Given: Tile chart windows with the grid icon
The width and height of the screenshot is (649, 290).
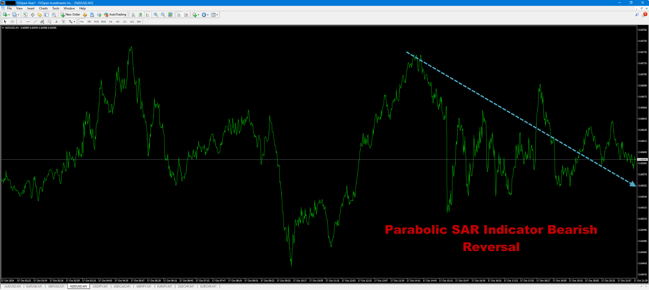Looking at the screenshot, I should [170, 15].
